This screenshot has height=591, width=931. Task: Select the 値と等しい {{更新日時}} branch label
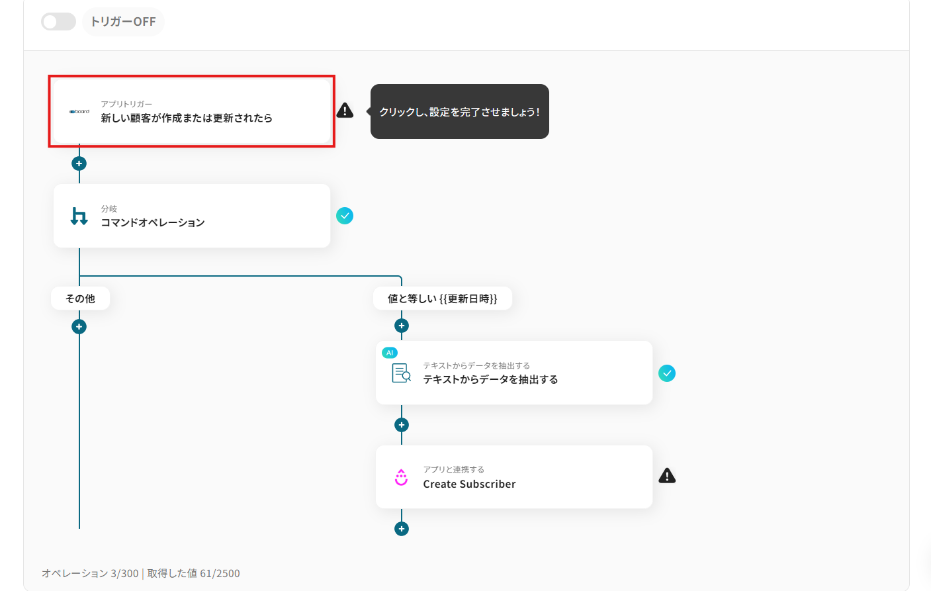[442, 298]
